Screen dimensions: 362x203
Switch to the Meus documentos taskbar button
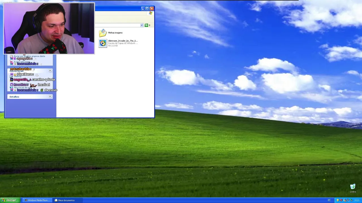[68, 200]
